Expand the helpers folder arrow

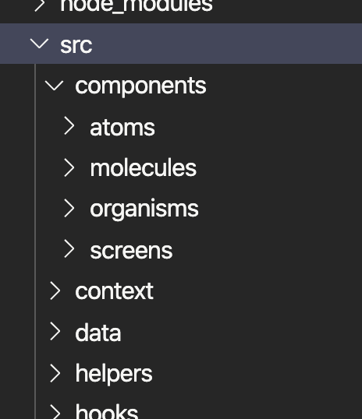coord(55,373)
